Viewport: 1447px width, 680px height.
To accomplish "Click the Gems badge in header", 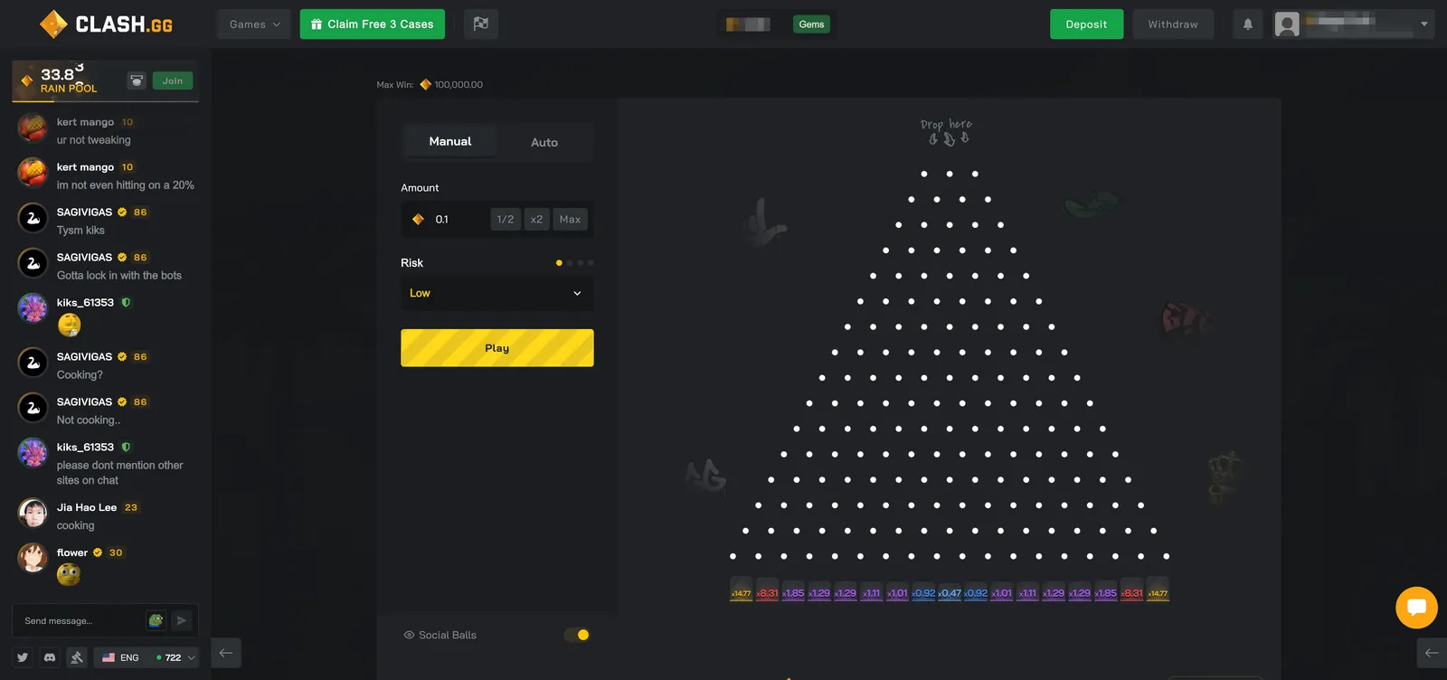I will pos(811,24).
